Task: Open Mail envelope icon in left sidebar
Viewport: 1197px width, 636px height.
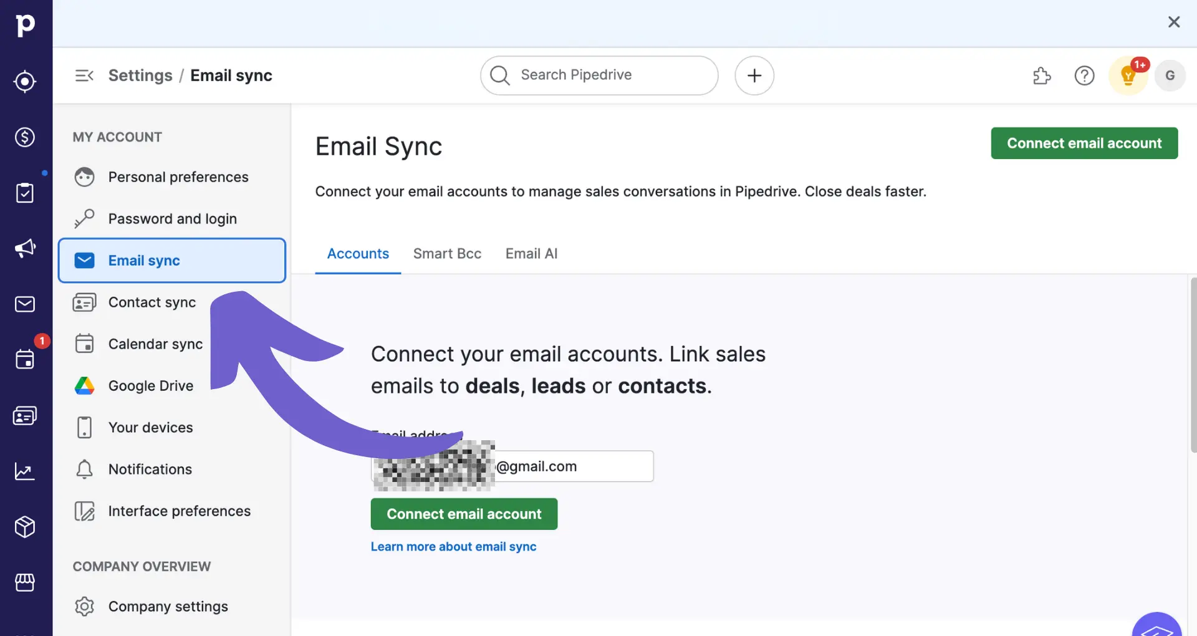Action: click(25, 304)
